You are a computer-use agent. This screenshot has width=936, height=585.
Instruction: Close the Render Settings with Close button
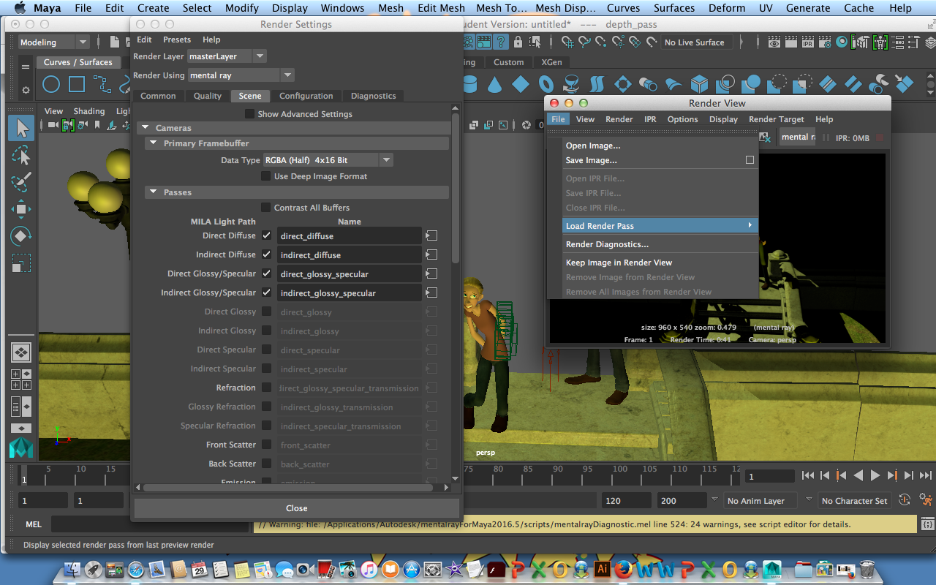point(296,508)
